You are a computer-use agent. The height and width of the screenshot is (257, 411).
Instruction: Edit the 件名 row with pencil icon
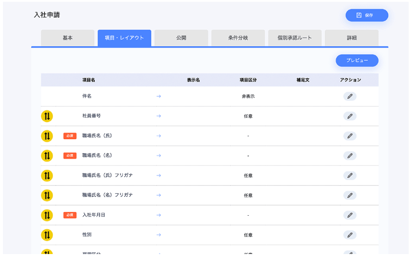[350, 96]
